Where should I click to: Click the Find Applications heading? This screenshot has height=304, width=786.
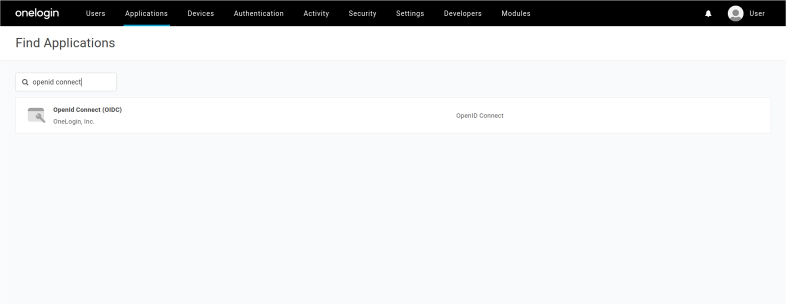point(65,43)
